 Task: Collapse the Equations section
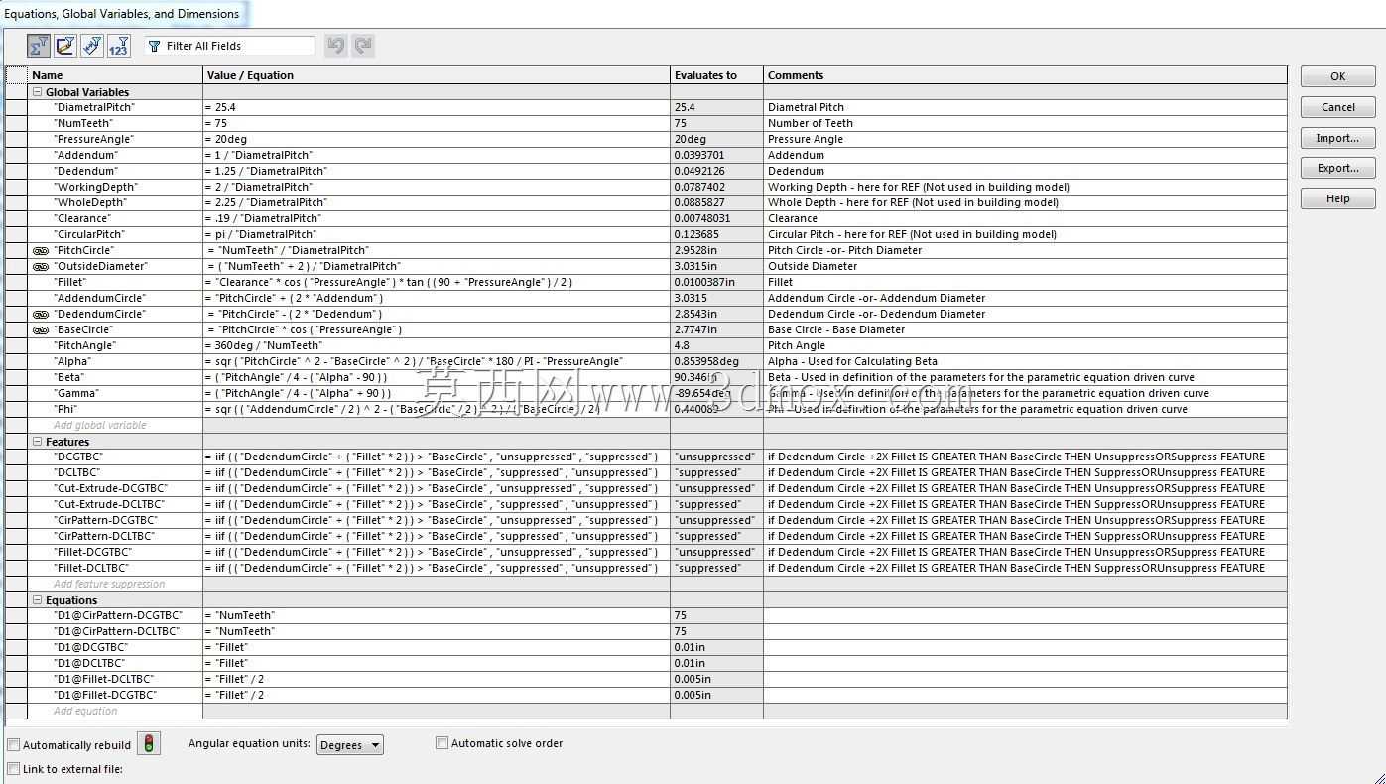(x=38, y=600)
